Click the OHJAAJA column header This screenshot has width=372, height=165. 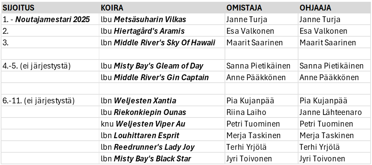pyautogui.click(x=335, y=8)
